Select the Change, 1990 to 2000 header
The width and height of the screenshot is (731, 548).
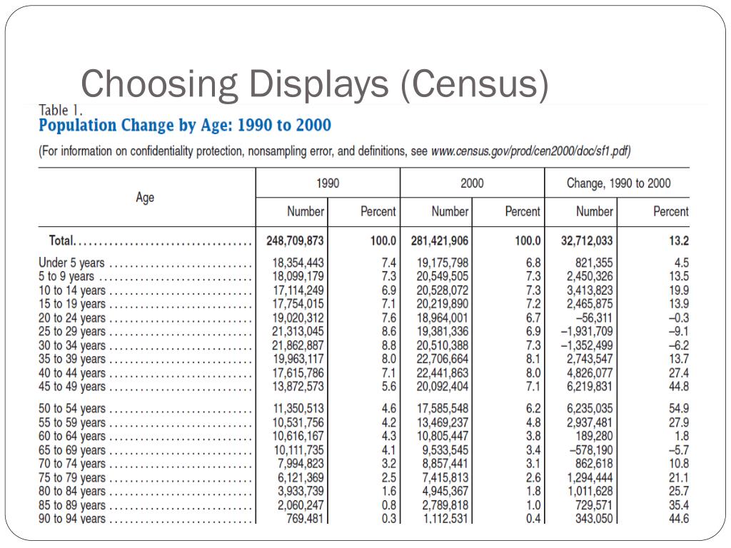click(x=619, y=183)
